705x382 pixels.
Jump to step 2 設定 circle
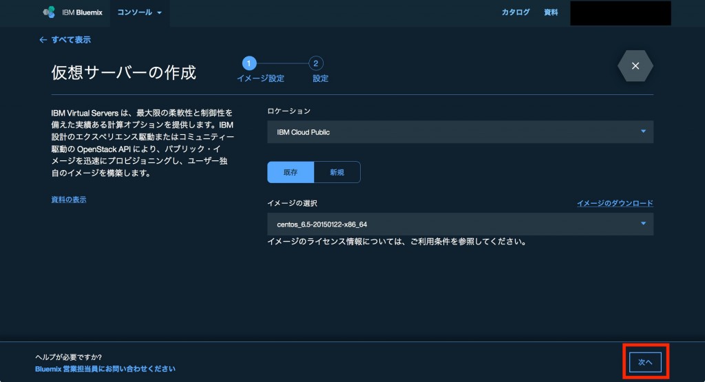point(315,63)
